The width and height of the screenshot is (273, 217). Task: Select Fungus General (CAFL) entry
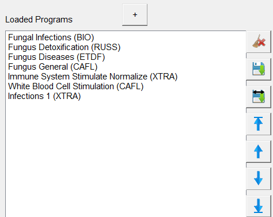pos(52,67)
